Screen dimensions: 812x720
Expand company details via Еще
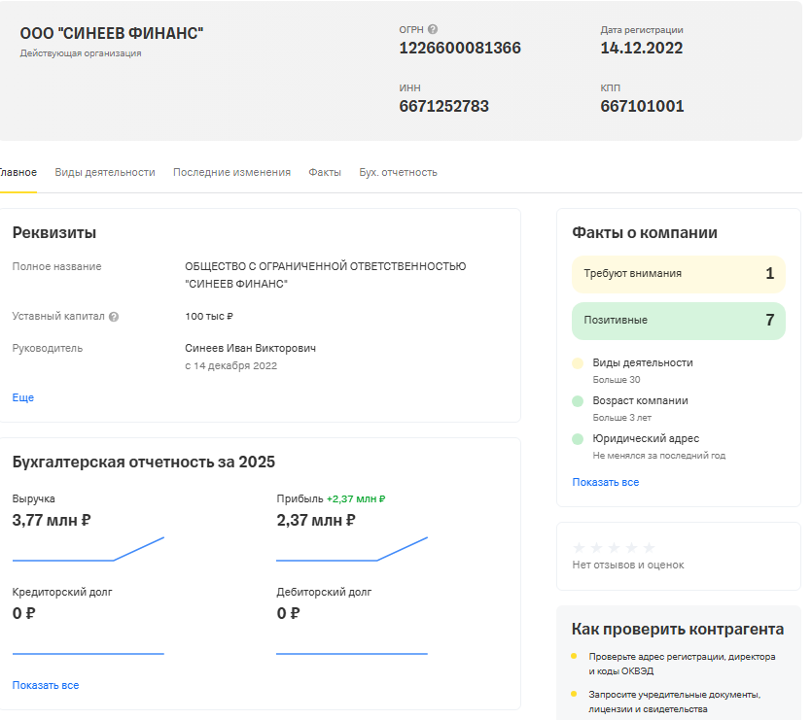22,397
